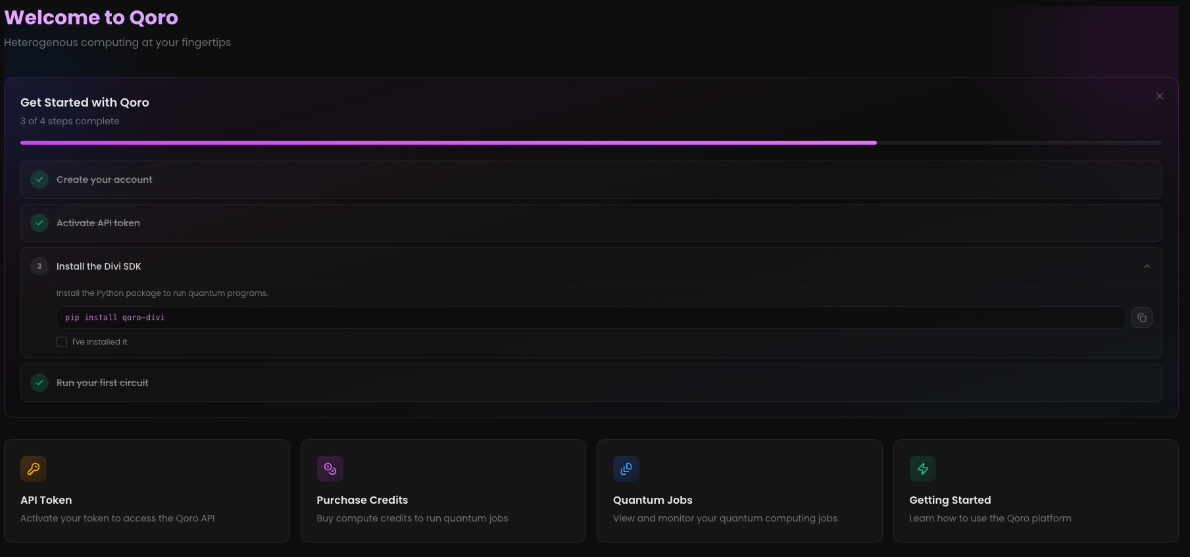Click "Heterogenous computing at your fingertips" subtitle
This screenshot has height=557, width=1190.
(x=118, y=42)
